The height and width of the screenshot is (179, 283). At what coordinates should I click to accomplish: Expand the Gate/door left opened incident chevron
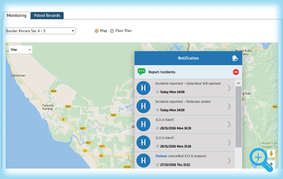tap(229, 88)
